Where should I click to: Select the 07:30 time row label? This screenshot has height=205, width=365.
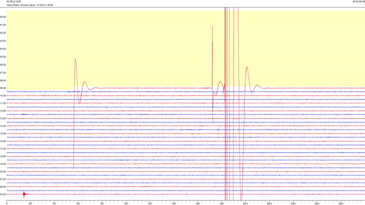(x=3, y=73)
